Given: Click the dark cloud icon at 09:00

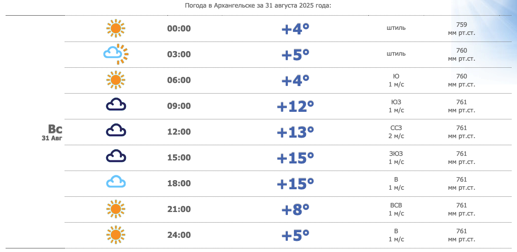Looking at the screenshot, I should [115, 105].
